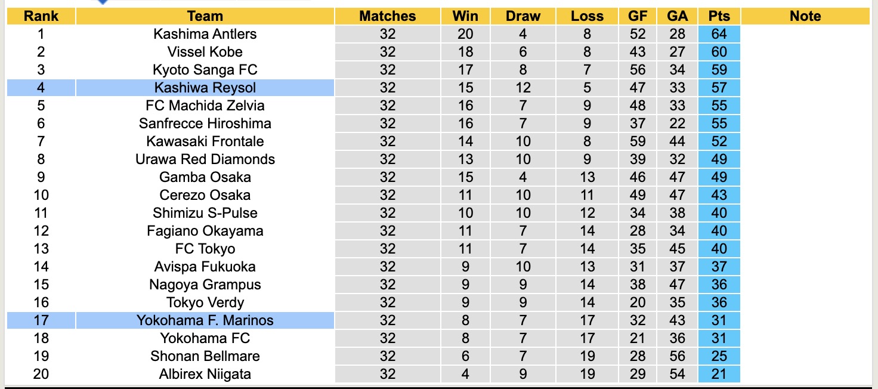
Task: Click the GF column header
Action: (x=638, y=16)
